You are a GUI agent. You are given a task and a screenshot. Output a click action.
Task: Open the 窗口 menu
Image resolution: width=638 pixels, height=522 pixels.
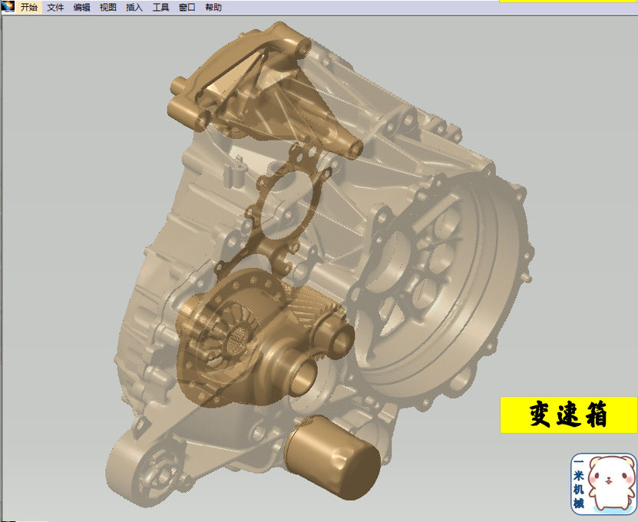187,7
